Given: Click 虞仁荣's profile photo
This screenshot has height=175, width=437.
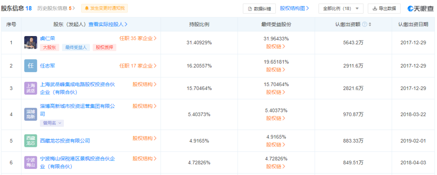Looking at the screenshot, I should tap(31, 43).
